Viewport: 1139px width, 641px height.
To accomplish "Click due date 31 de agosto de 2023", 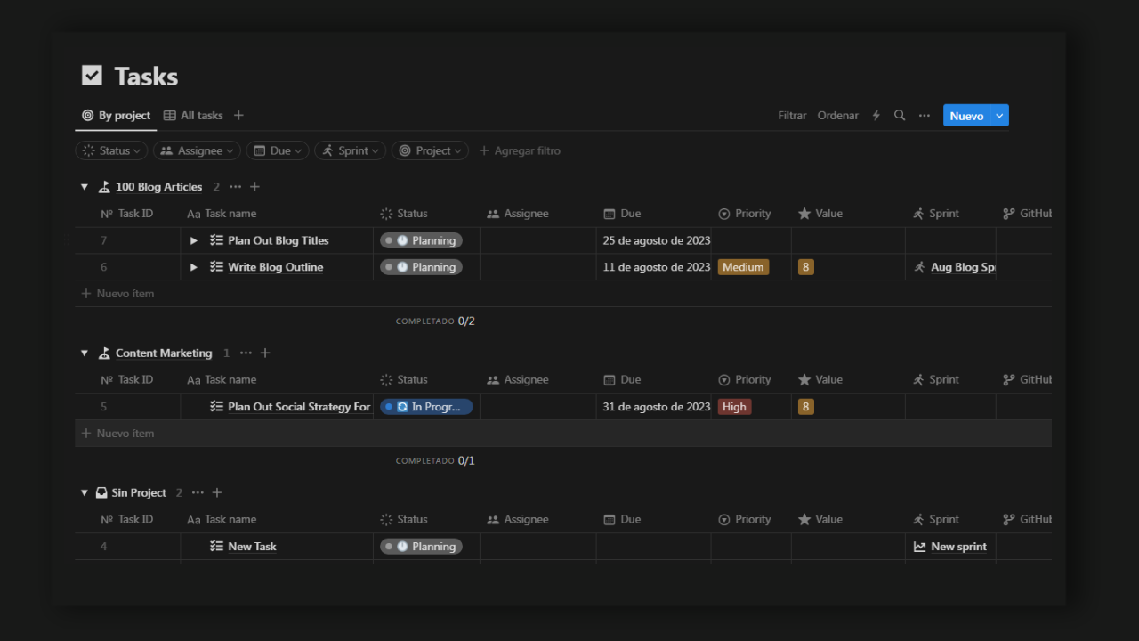I will [x=657, y=407].
